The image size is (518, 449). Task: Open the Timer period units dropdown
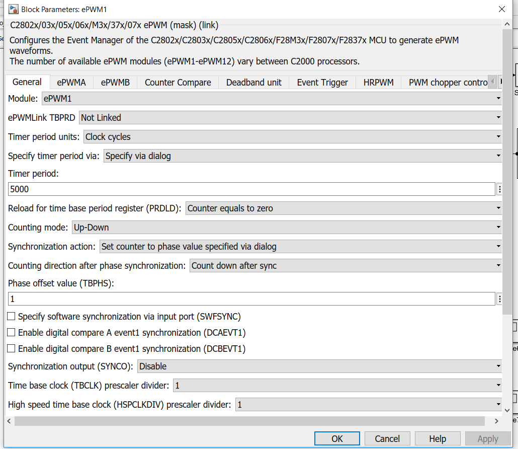tap(292, 137)
